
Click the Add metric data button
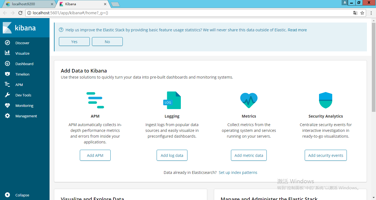249,155
